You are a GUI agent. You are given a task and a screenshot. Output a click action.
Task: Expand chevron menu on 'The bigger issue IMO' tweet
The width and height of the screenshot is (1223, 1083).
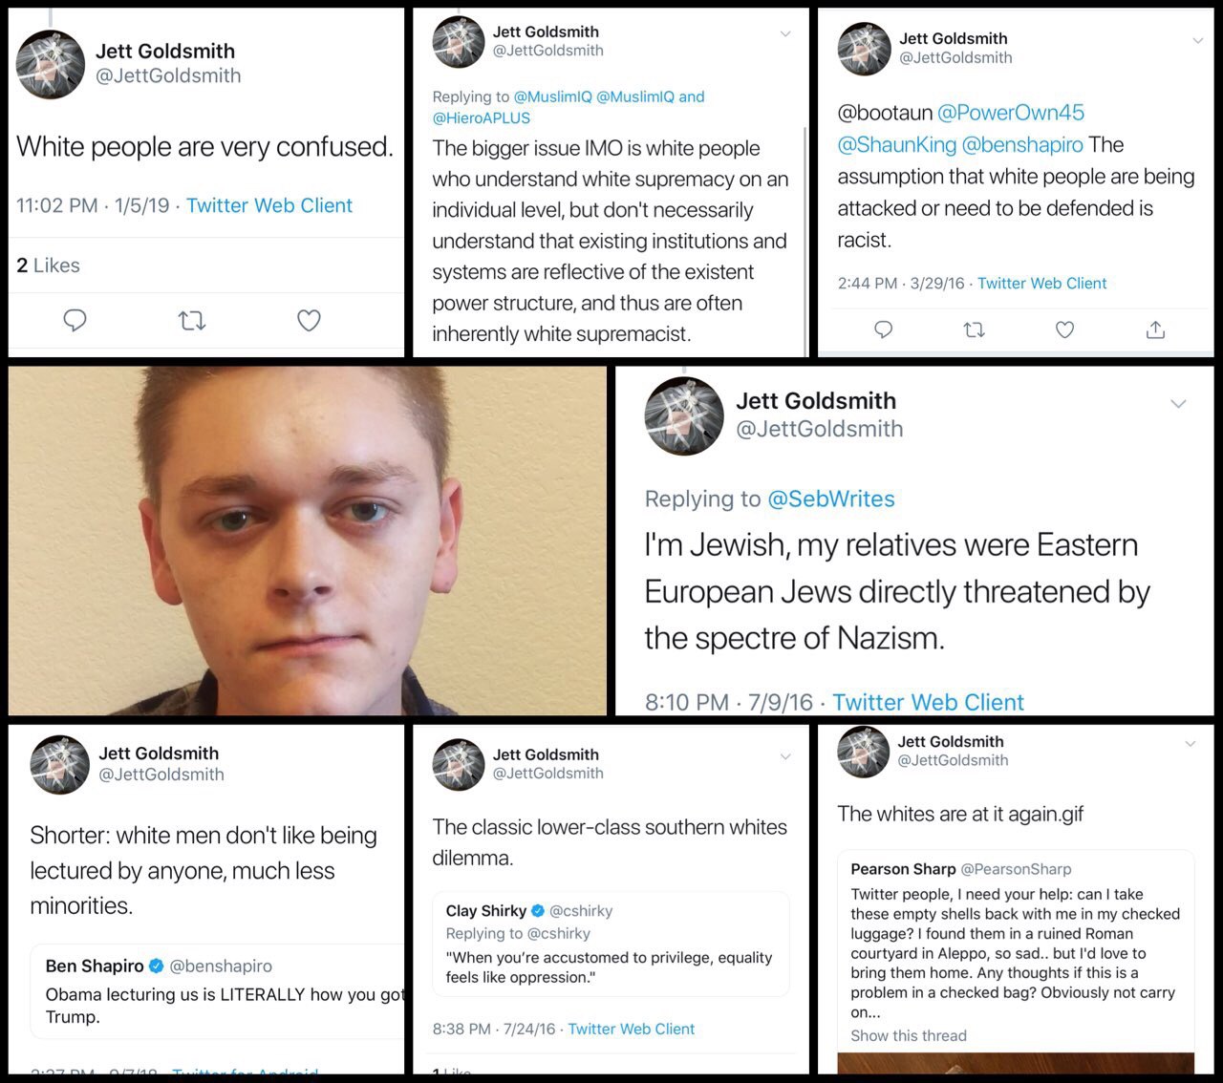785,33
